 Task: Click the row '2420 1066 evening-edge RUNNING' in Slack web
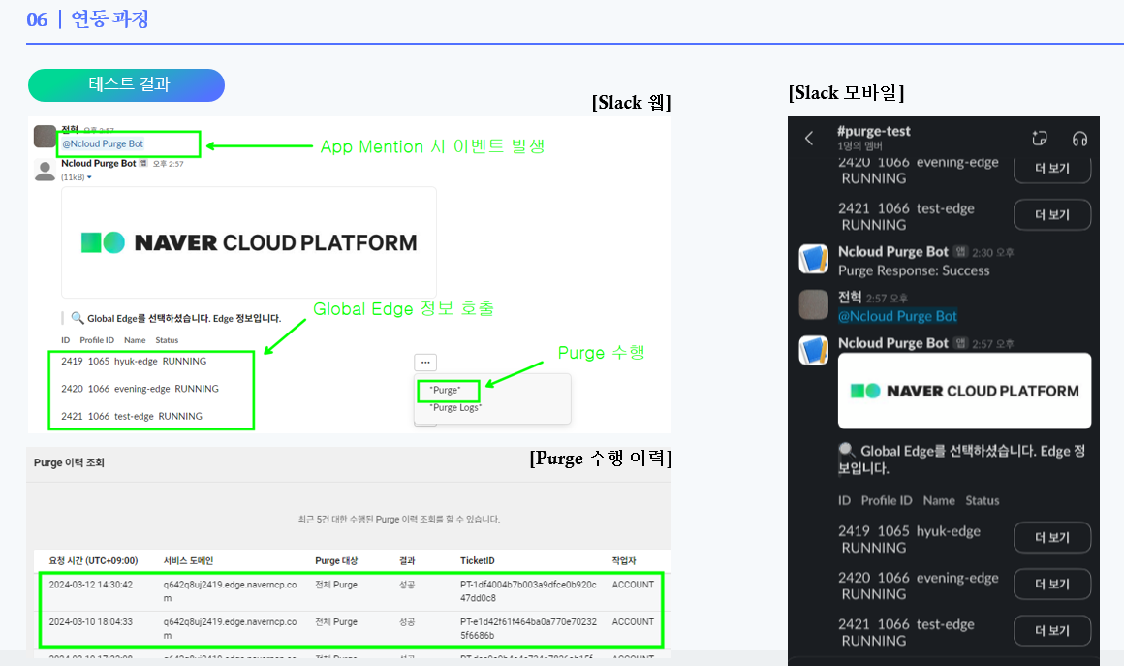140,389
